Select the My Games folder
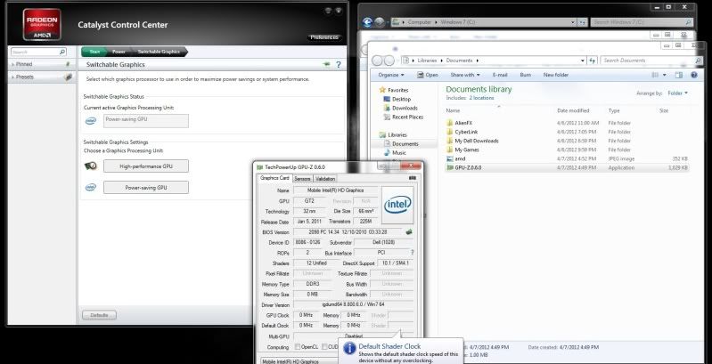The image size is (712, 364). tap(467, 150)
